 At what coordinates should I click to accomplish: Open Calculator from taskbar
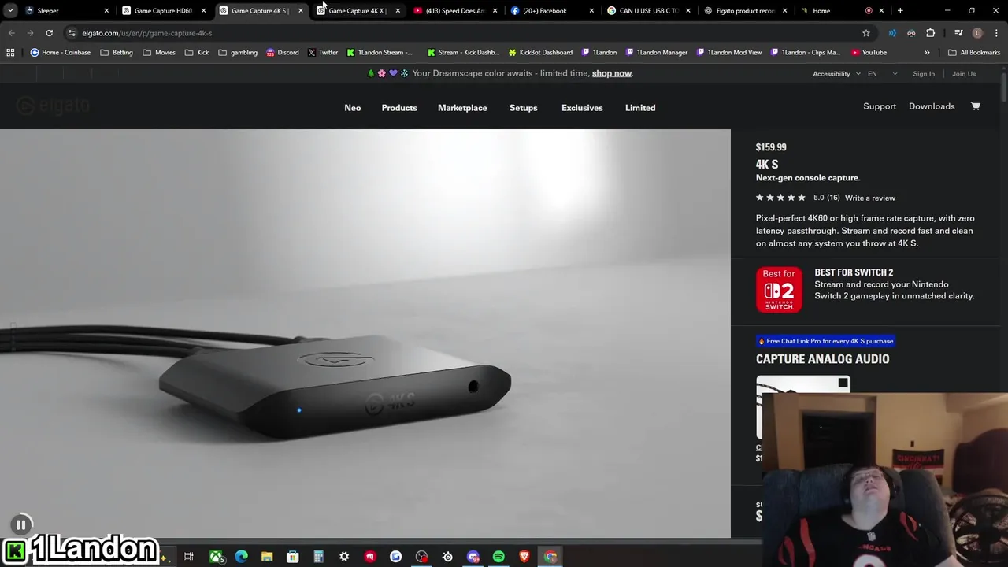click(318, 557)
